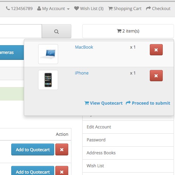
Task: Click the iPhone thumbnail image
Action: tap(48, 80)
